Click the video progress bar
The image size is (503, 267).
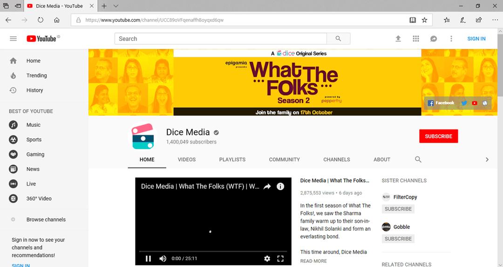click(213, 251)
